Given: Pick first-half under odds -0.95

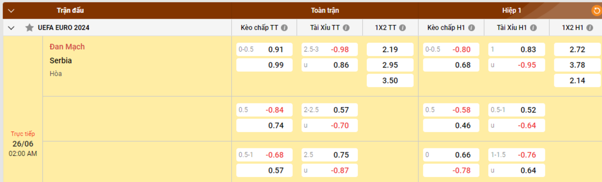Looking at the screenshot, I should click(x=516, y=65).
